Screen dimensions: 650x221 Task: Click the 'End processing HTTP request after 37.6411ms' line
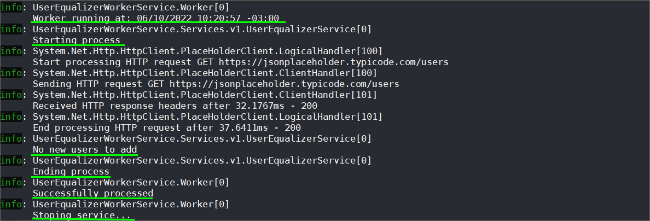(x=167, y=127)
